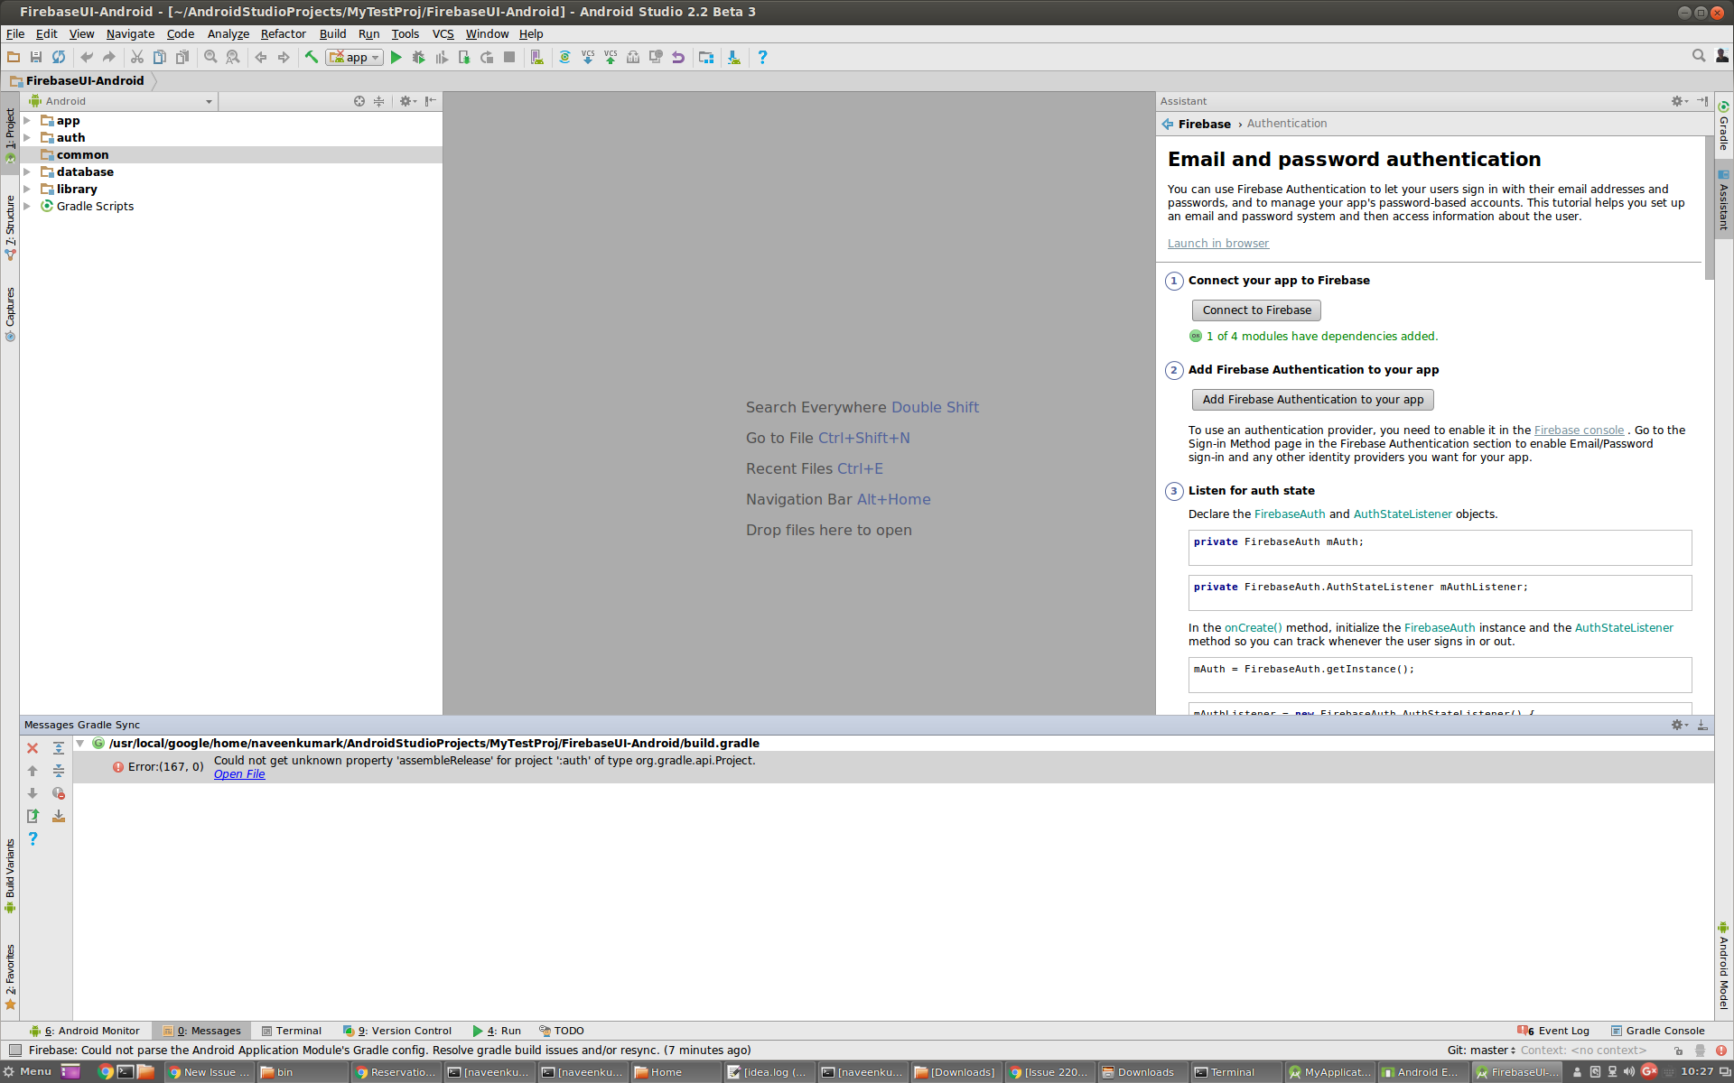Image resolution: width=1734 pixels, height=1083 pixels.
Task: Click the Save All floppy icon
Action: point(36,57)
